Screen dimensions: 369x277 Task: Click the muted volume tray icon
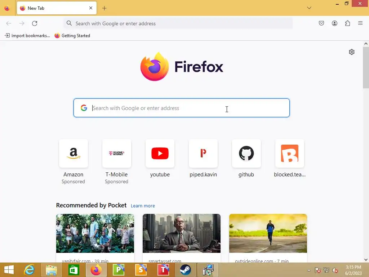pos(335,270)
